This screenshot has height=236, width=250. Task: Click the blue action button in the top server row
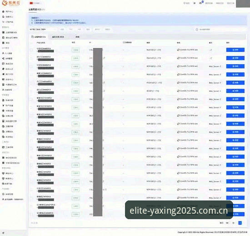[235, 50]
